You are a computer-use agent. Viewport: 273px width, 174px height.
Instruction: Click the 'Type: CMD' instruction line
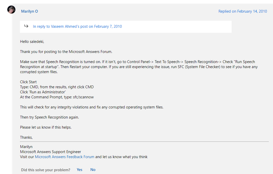pos(57,87)
